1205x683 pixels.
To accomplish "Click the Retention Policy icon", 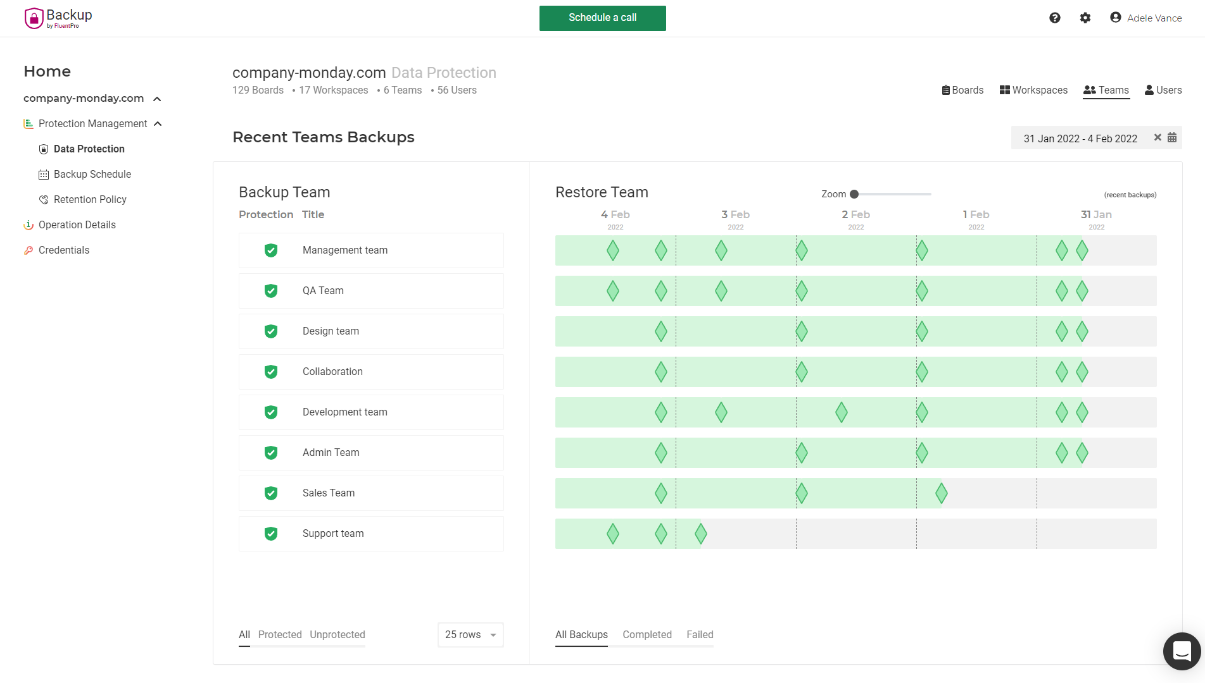I will pyautogui.click(x=44, y=200).
